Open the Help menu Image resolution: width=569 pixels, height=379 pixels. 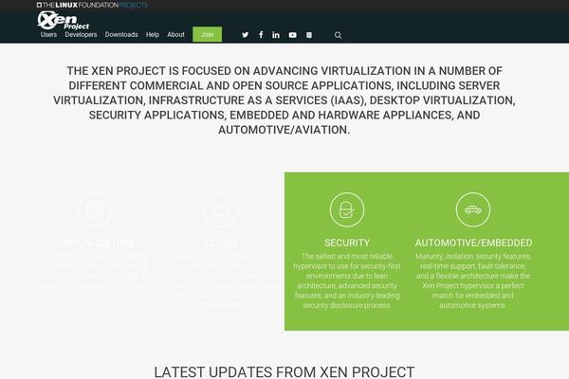click(153, 34)
